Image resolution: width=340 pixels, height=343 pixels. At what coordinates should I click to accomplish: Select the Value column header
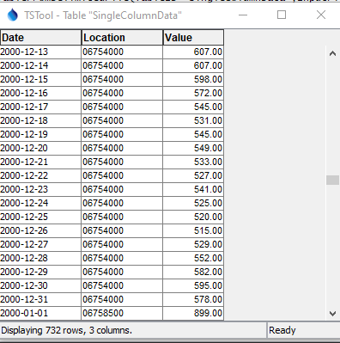click(193, 38)
